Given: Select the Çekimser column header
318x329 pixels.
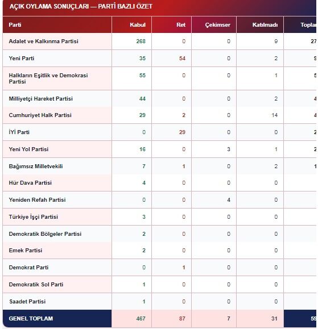Looking at the screenshot, I should click(218, 25).
